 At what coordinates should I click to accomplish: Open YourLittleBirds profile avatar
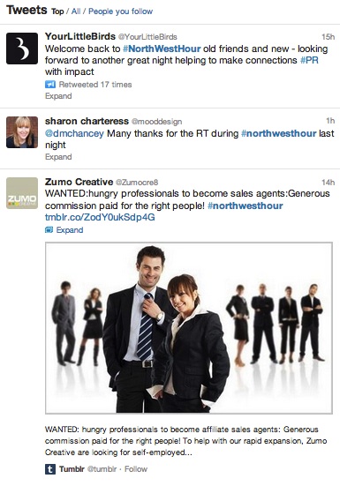22,49
